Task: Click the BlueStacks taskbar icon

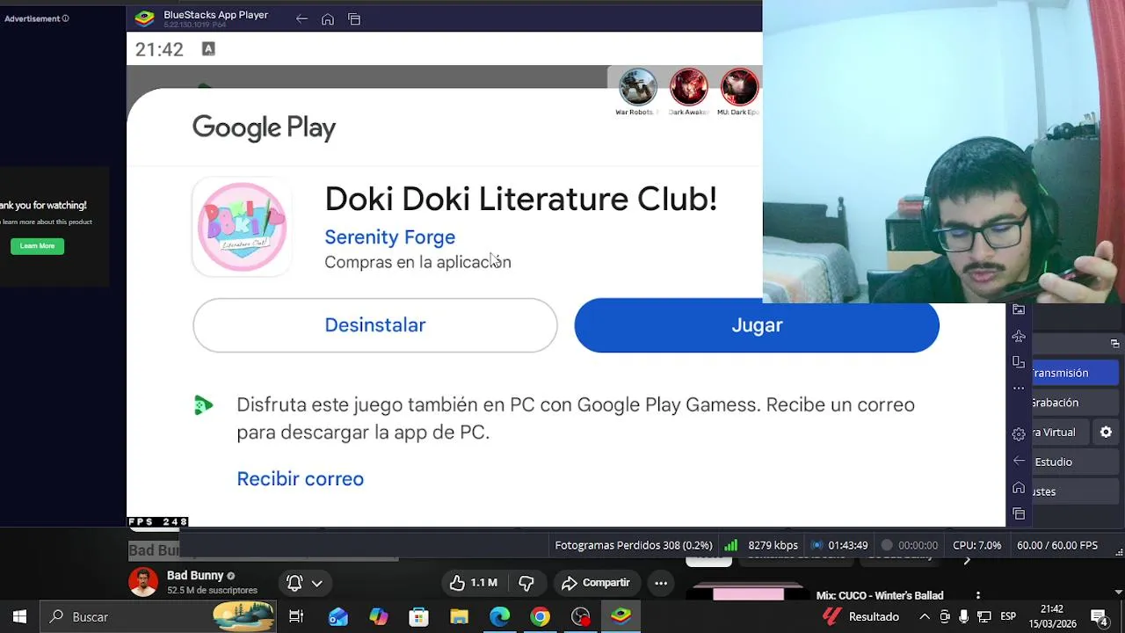Action: pyautogui.click(x=621, y=617)
